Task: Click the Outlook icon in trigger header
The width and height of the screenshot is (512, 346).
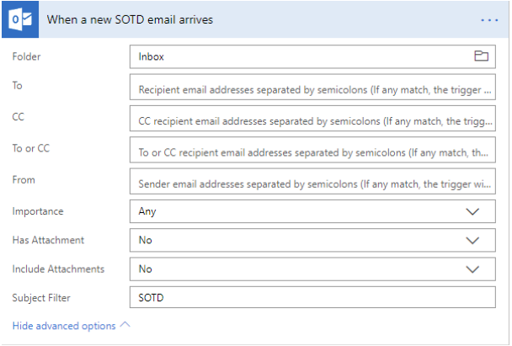Action: click(x=20, y=19)
